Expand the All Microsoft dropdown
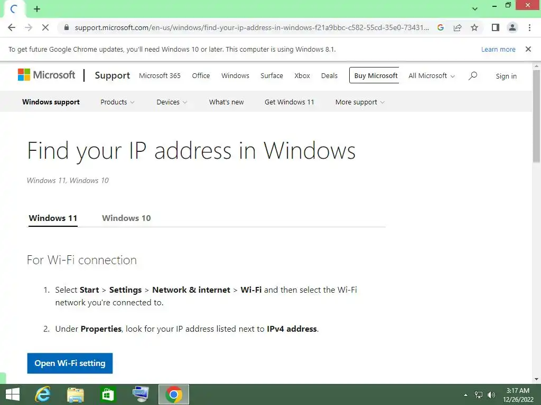This screenshot has width=541, height=405. click(432, 76)
